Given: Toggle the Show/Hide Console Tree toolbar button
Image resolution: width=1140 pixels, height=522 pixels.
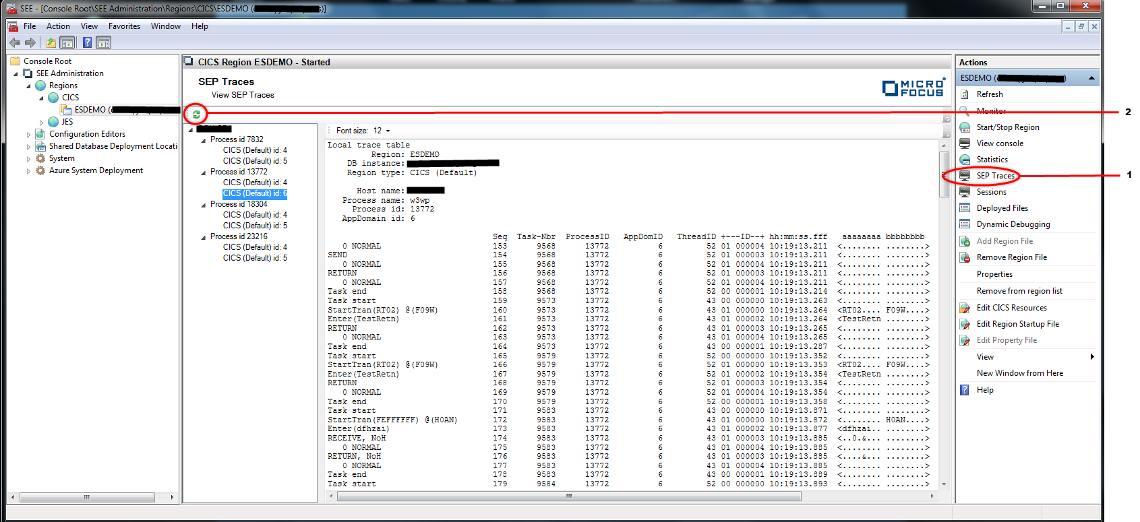Looking at the screenshot, I should click(x=67, y=43).
